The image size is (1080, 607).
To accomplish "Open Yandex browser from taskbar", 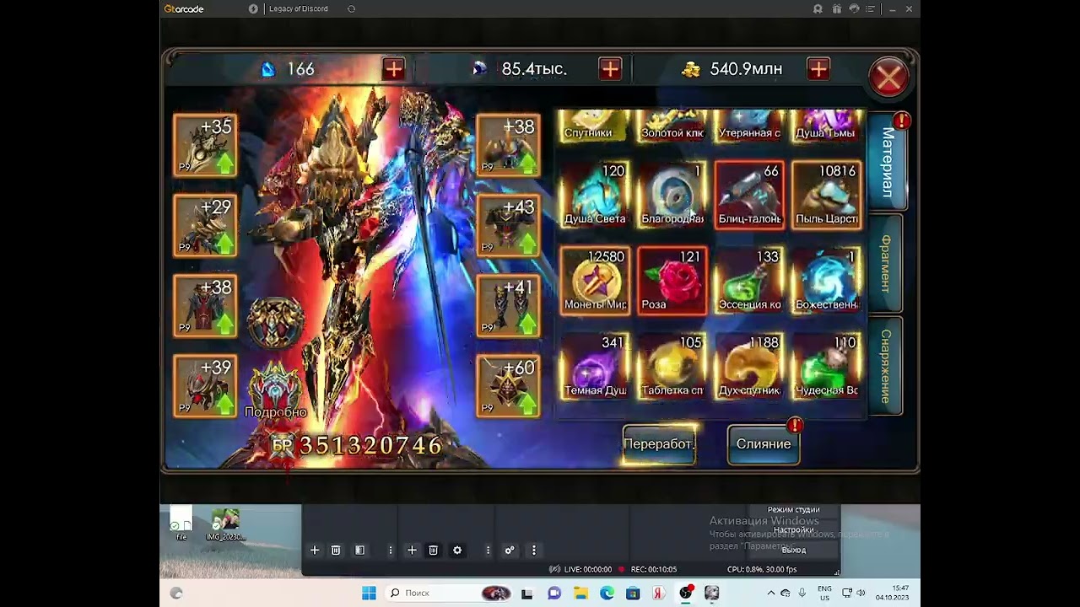I will click(659, 594).
